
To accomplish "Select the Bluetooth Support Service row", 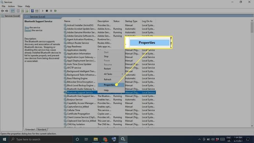I will (x=110, y=92).
